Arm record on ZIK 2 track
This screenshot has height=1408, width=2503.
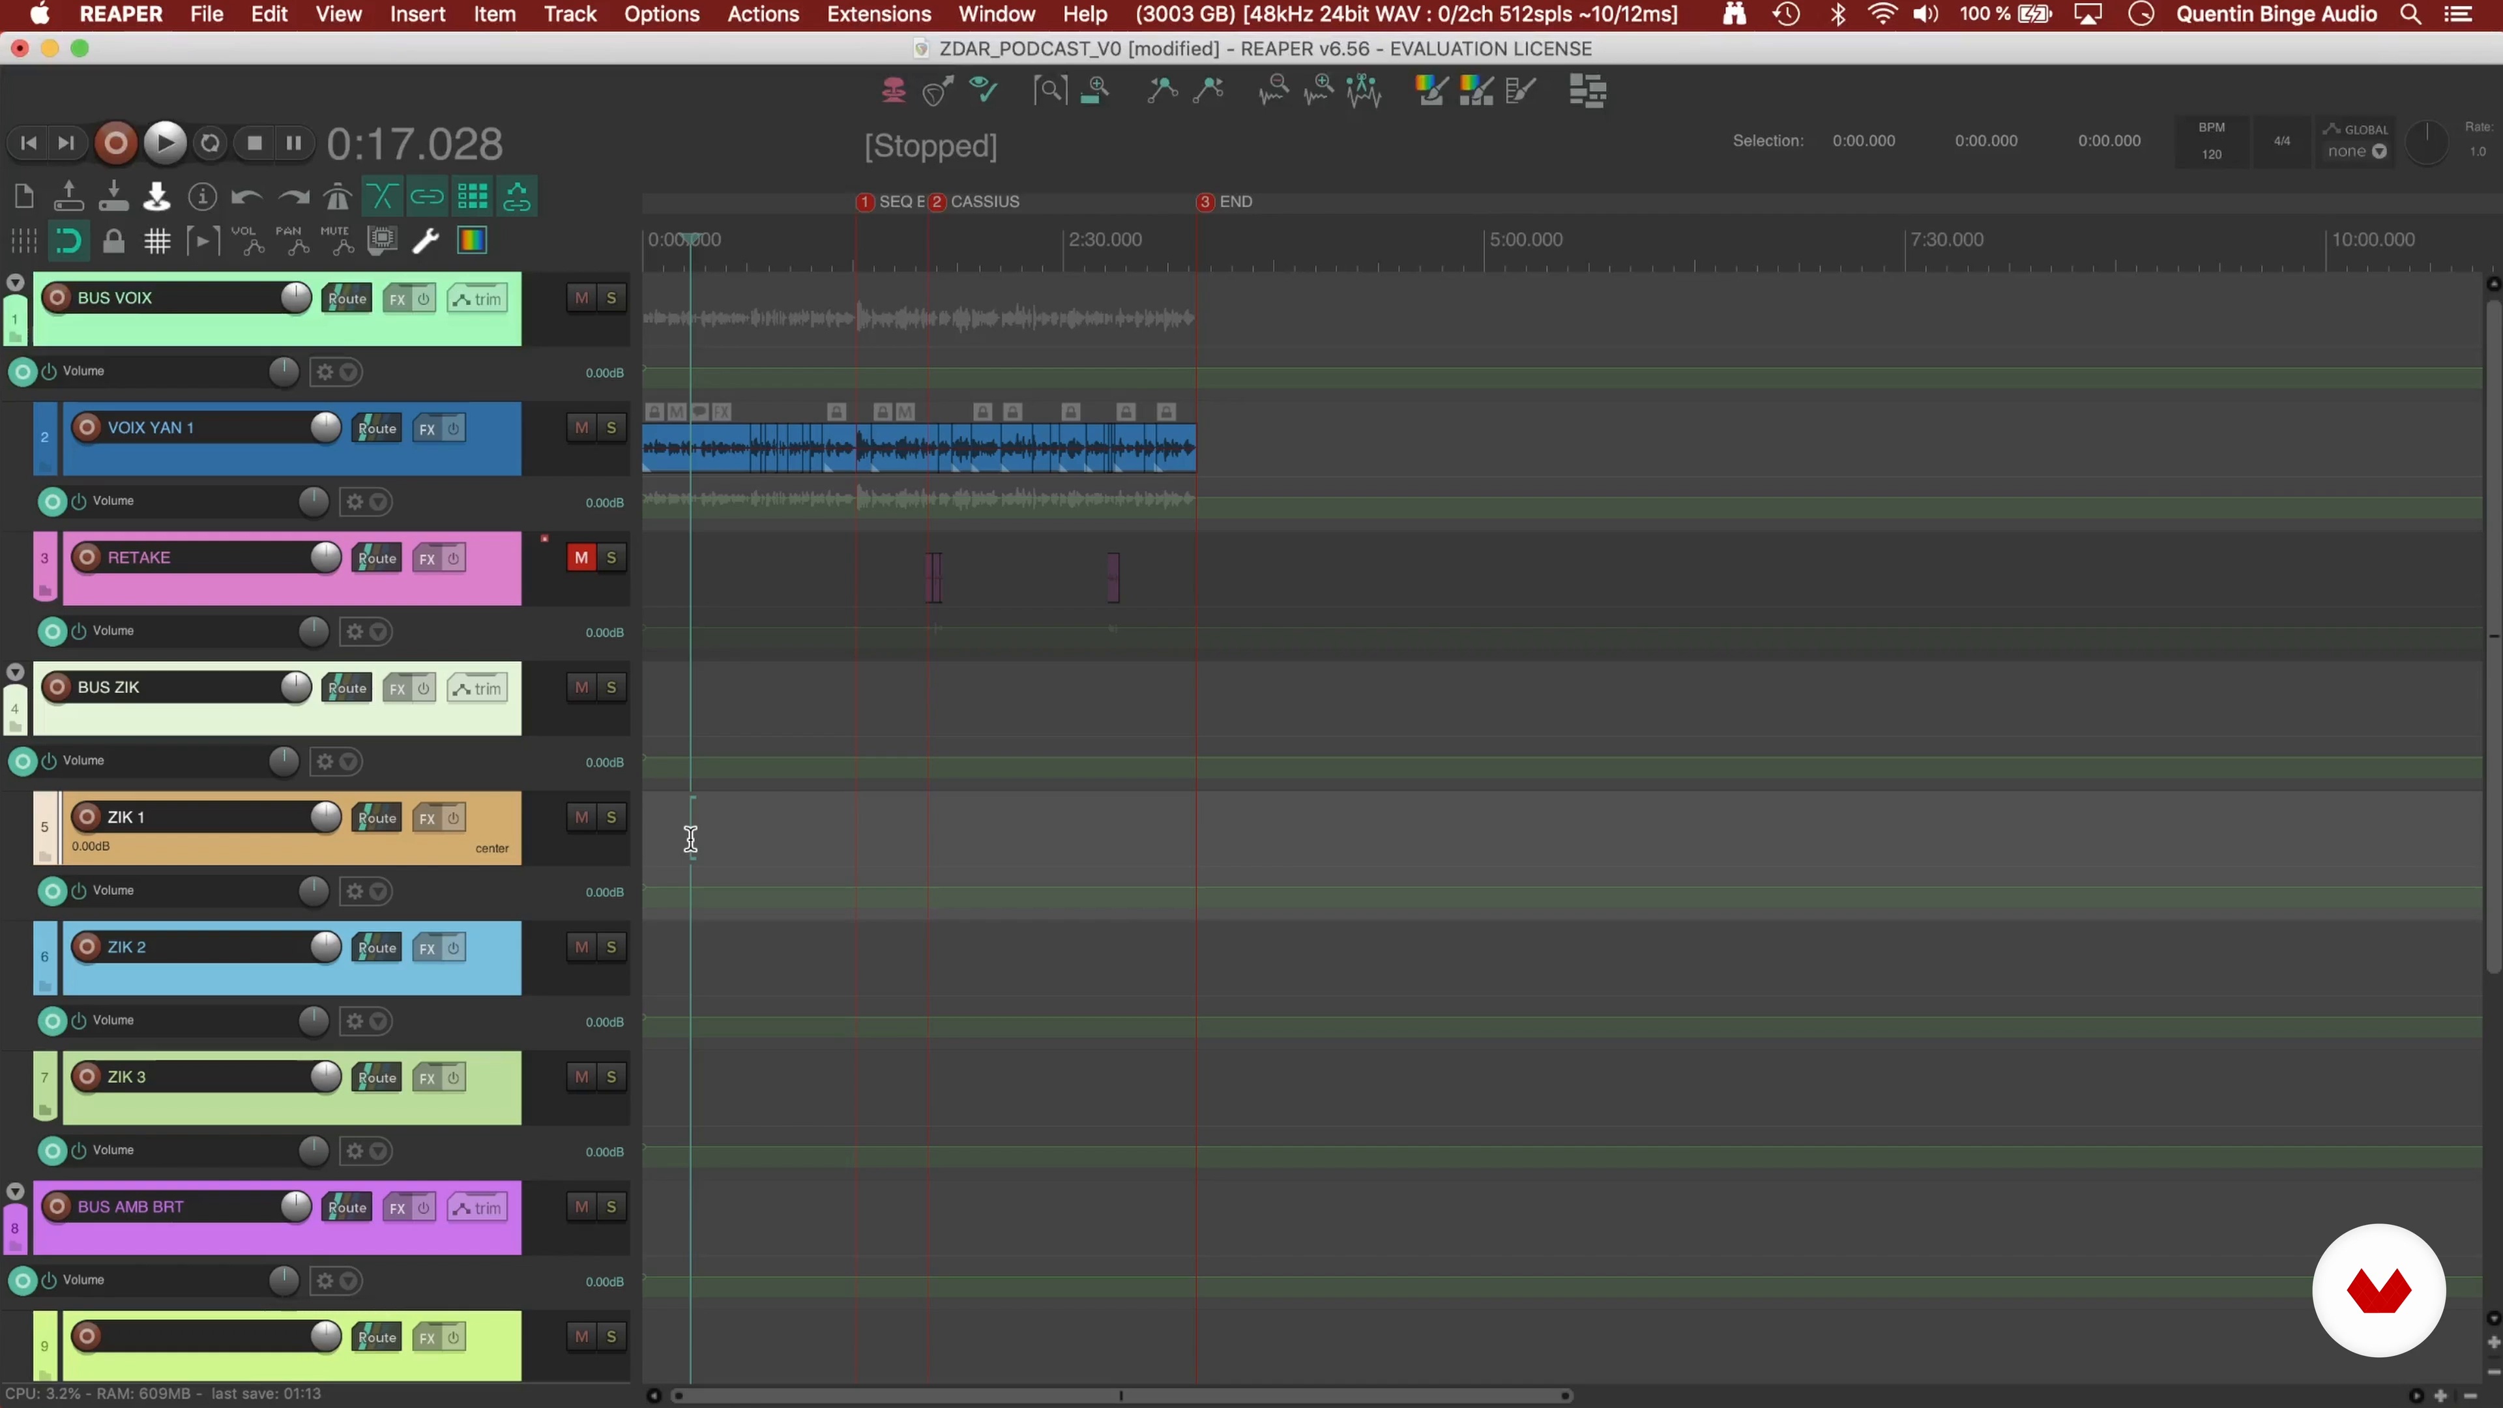87,947
